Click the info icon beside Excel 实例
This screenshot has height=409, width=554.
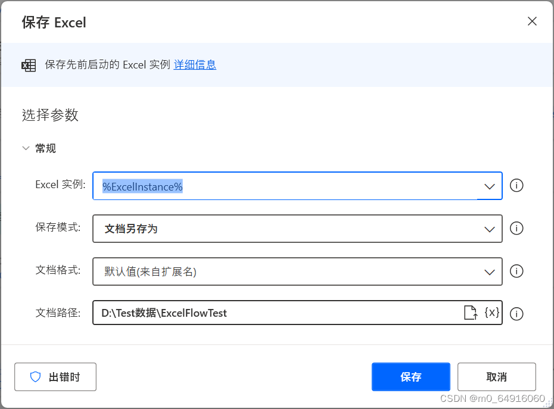pos(516,186)
